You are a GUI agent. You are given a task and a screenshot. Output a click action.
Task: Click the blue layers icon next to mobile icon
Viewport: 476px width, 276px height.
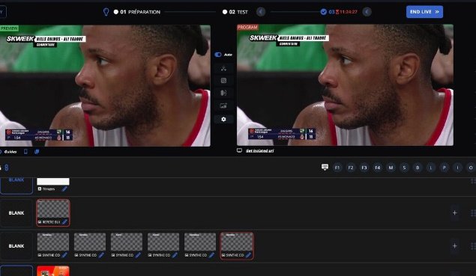click(x=37, y=152)
